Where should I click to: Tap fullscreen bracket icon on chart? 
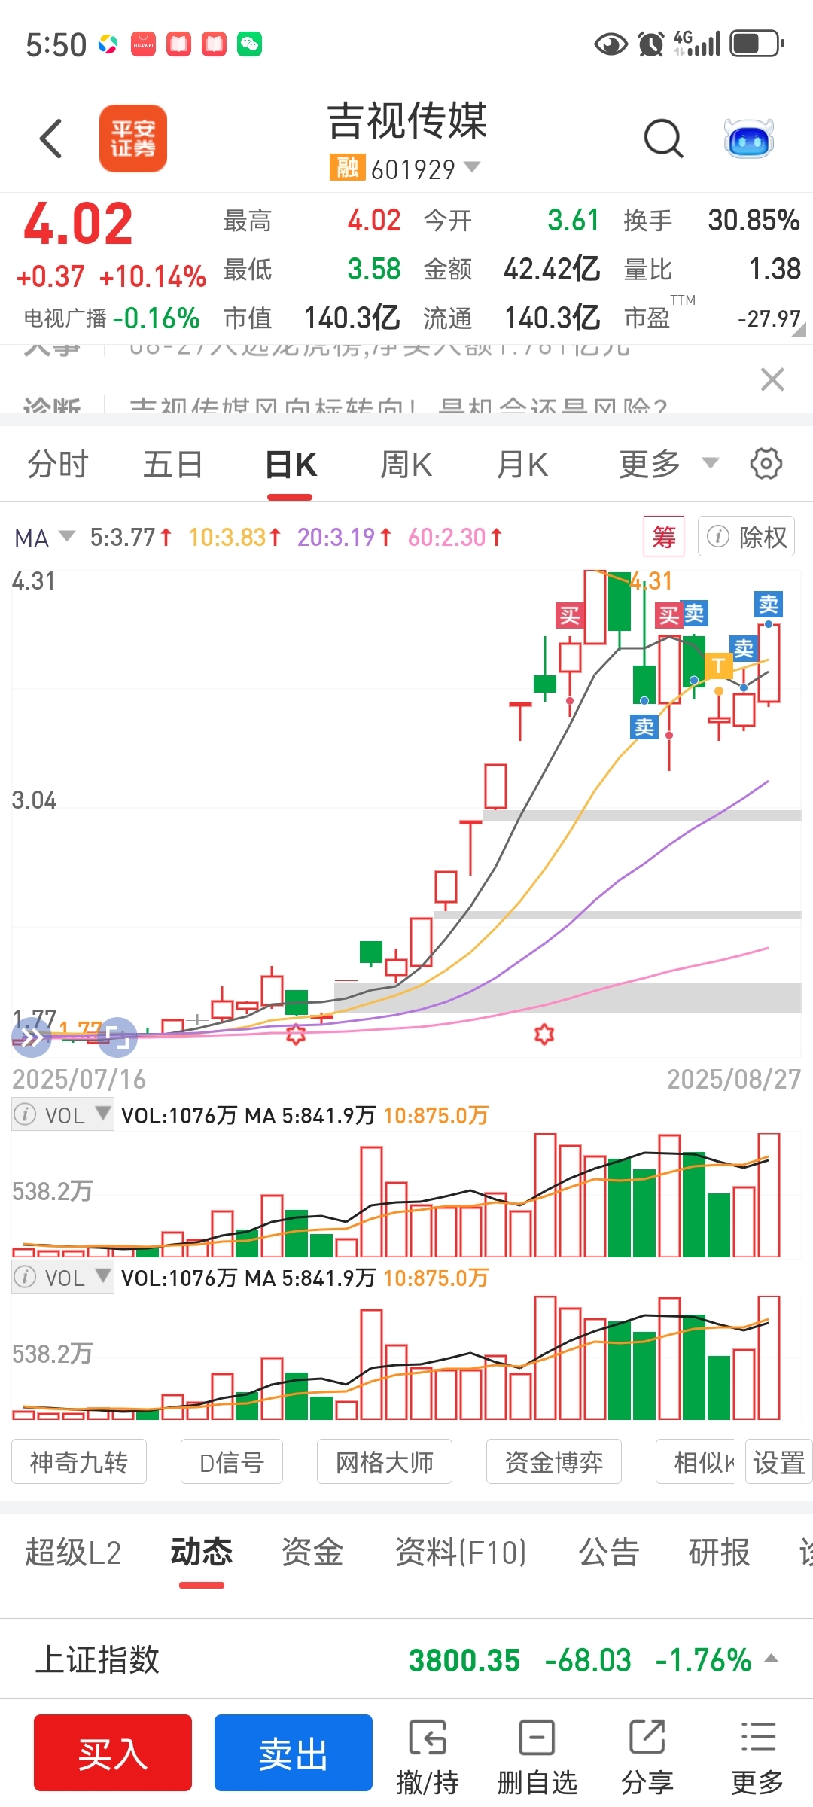(x=117, y=1038)
